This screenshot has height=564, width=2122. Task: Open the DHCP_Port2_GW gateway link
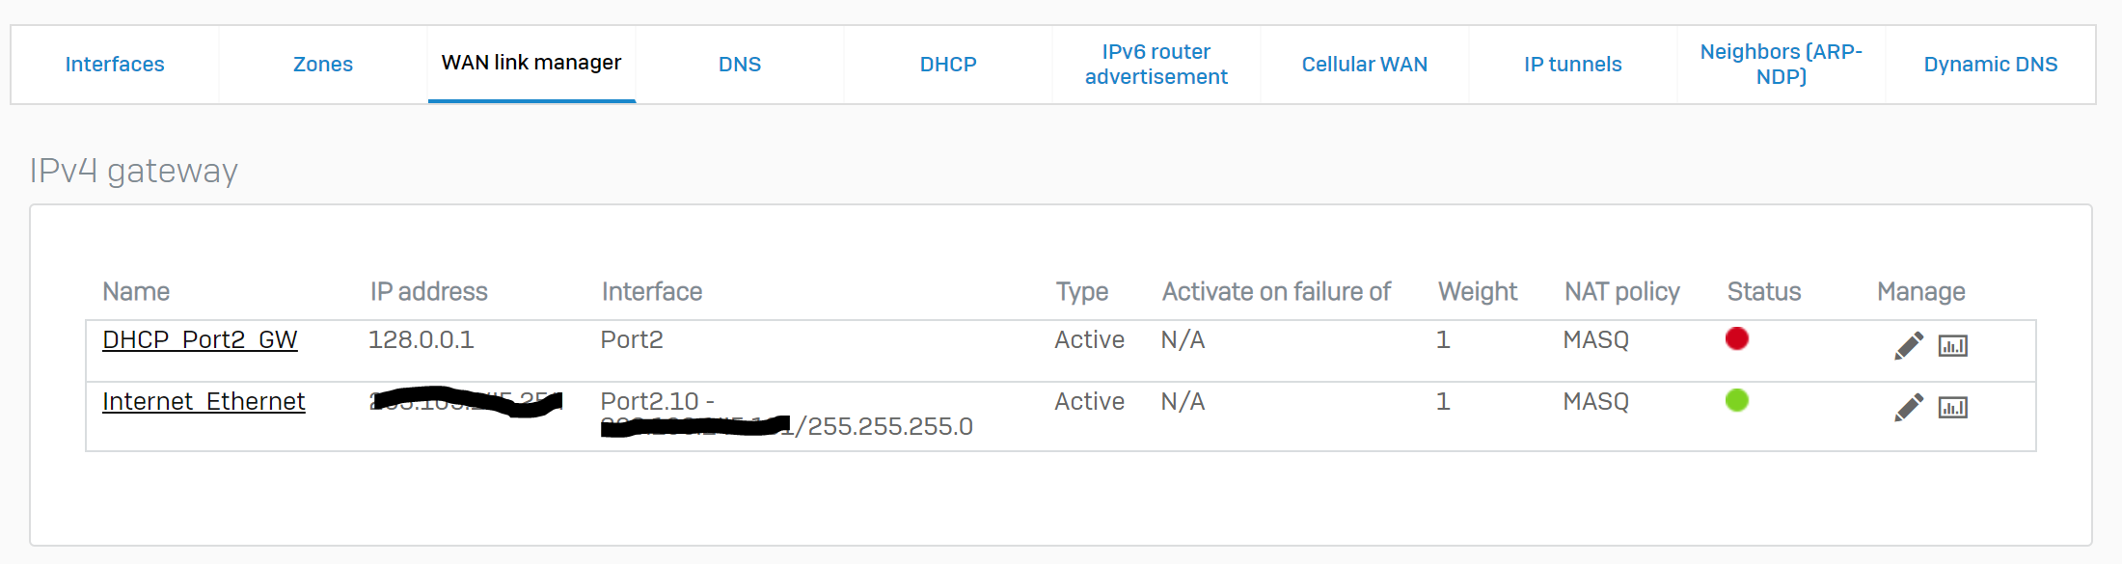[x=200, y=339]
